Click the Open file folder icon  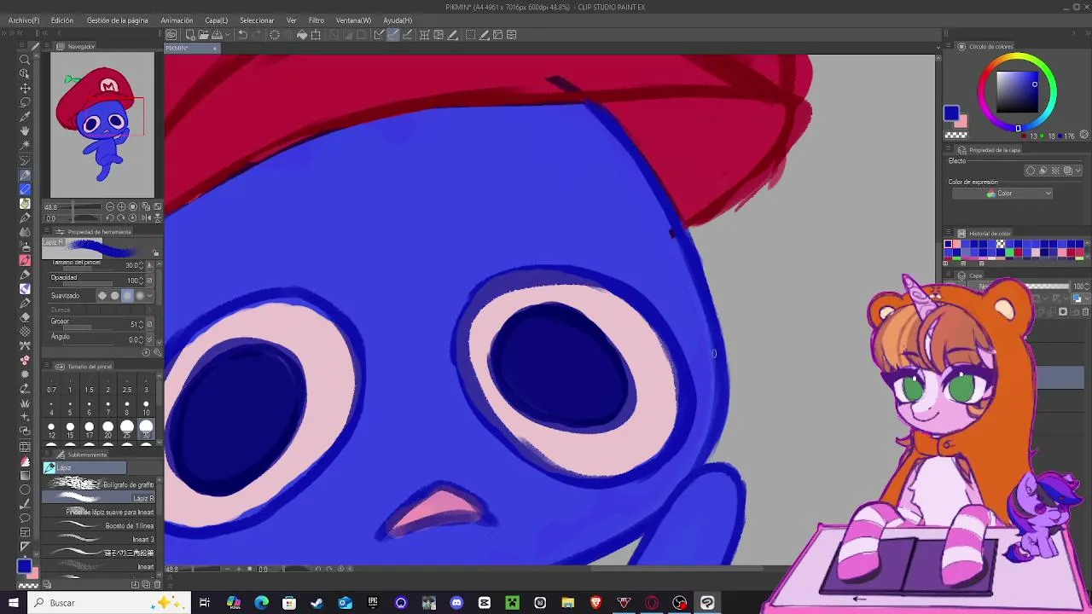[x=205, y=35]
